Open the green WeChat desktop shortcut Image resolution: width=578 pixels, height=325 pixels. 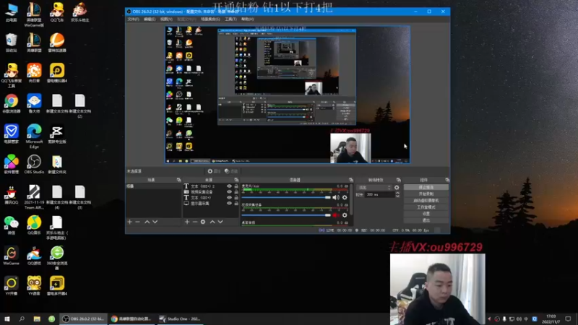click(11, 225)
